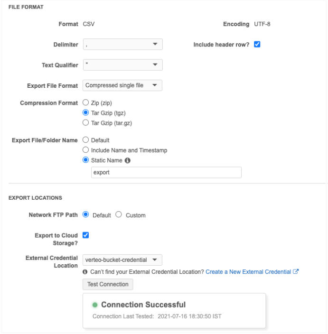Open External Credential Location dropdown
Image resolution: width=328 pixels, height=334 pixels.
(122, 260)
